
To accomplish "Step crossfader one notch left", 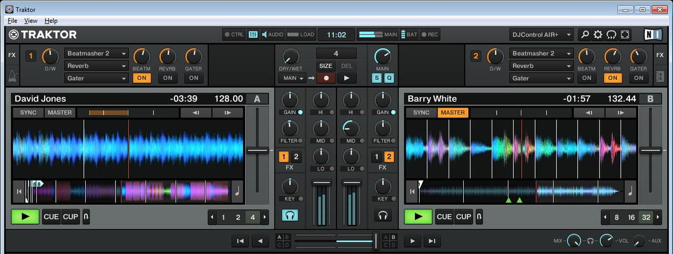I will [260, 241].
